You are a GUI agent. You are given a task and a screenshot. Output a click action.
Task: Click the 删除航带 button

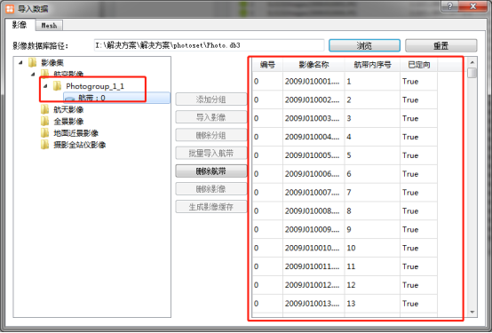coord(210,171)
